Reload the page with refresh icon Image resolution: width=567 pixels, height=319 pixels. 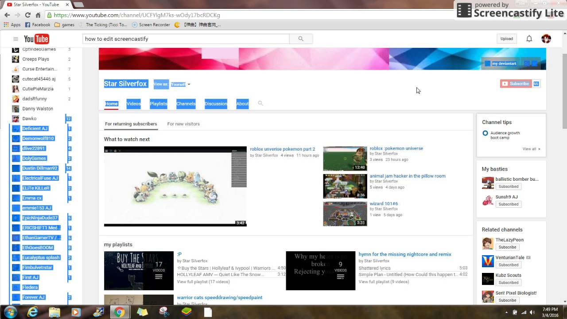[x=27, y=15]
